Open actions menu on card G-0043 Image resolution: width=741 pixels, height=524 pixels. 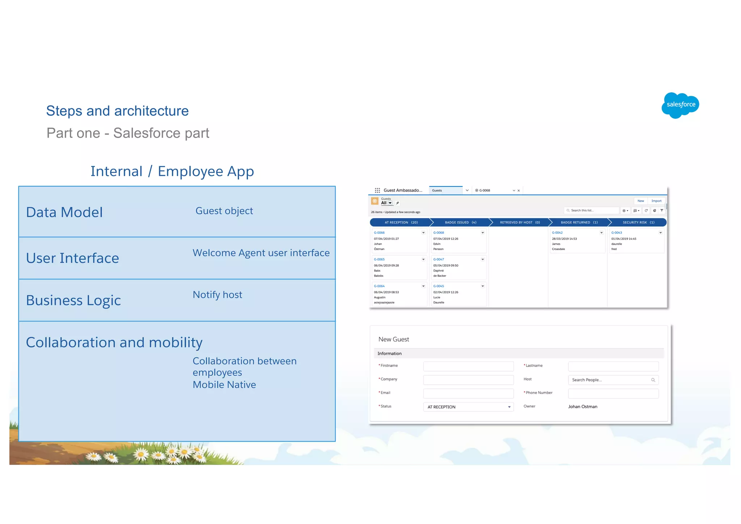click(x=661, y=233)
